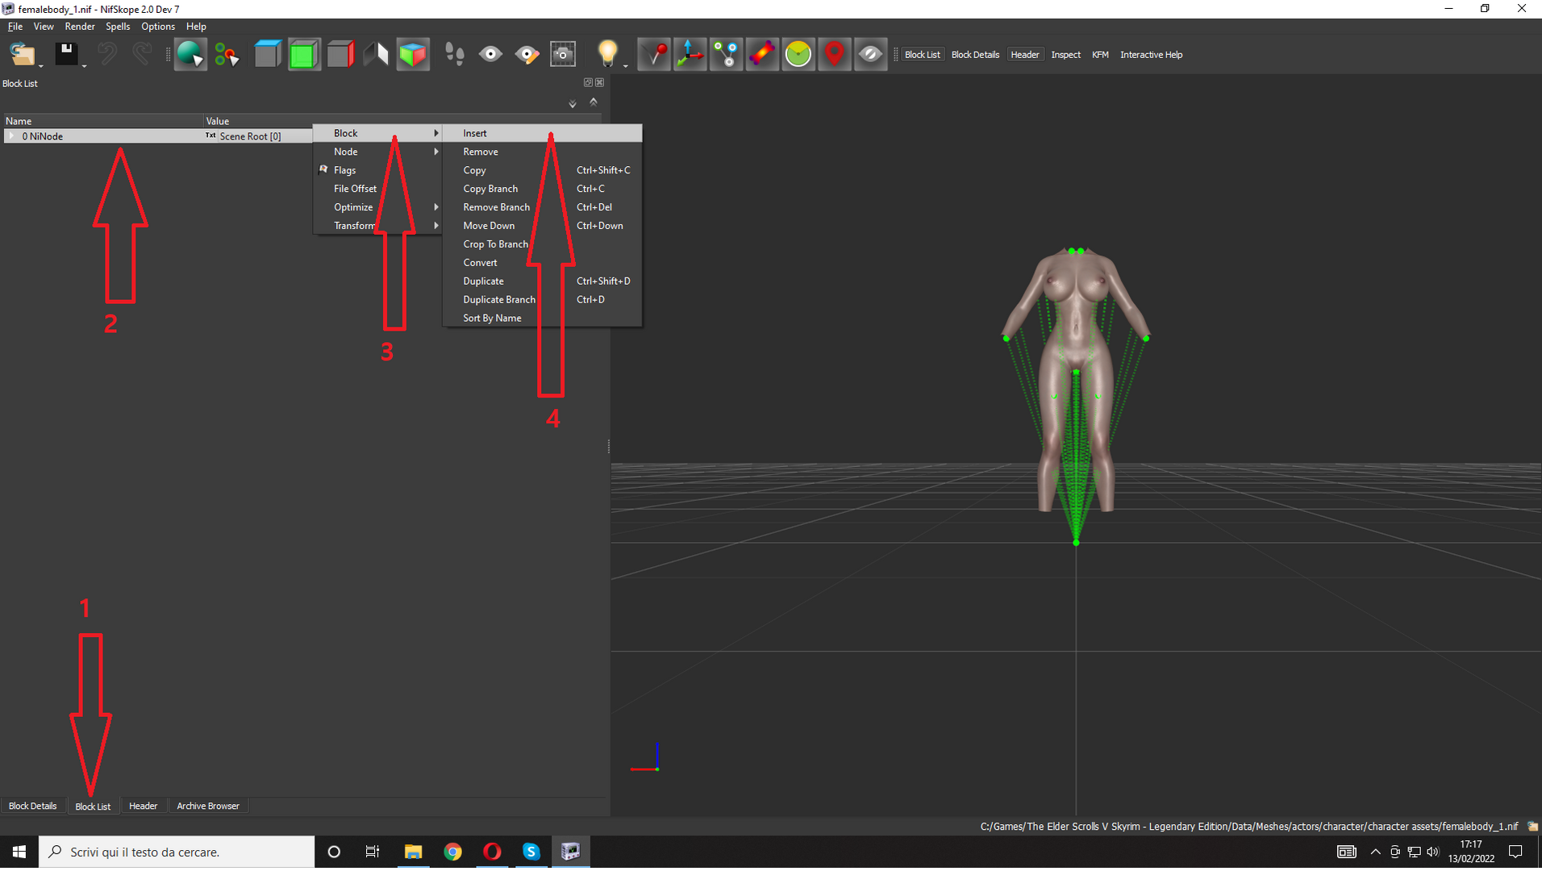Choose Sort By Name menu entry
The height and width of the screenshot is (871, 1542).
(542, 318)
